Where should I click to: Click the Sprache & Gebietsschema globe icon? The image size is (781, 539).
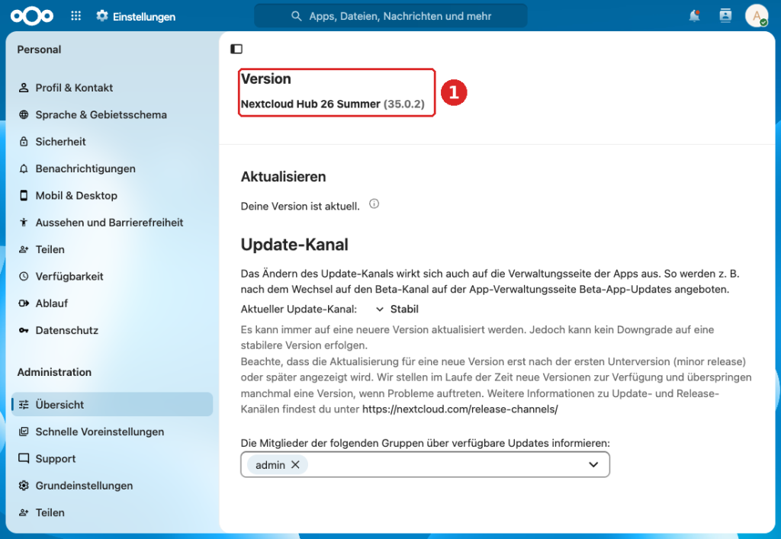[24, 114]
